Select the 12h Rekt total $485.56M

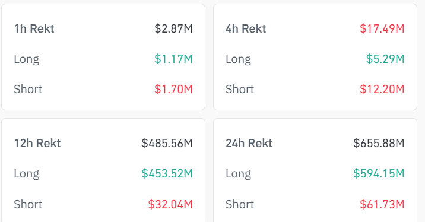pyautogui.click(x=167, y=144)
